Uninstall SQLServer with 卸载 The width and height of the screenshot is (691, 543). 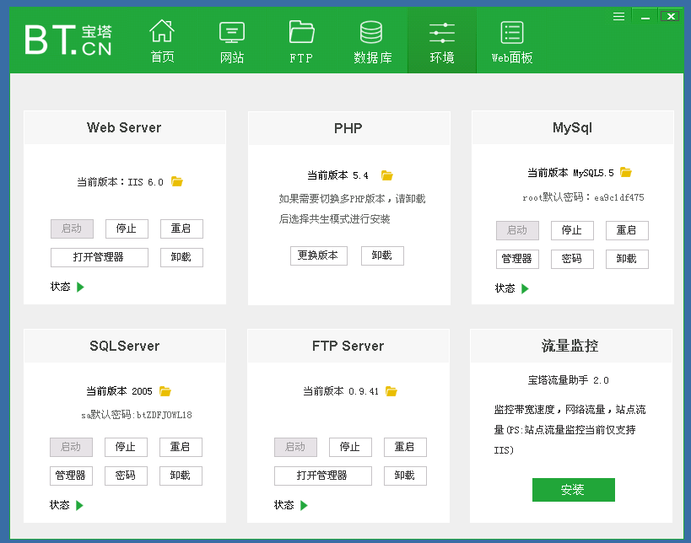click(181, 476)
